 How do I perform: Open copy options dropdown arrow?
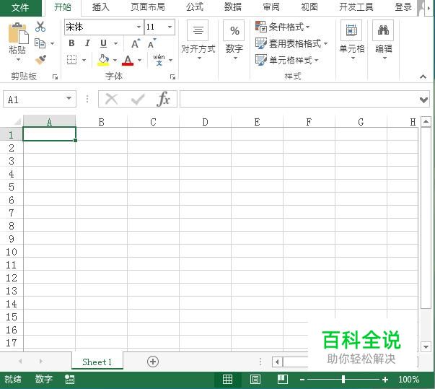pos(52,43)
